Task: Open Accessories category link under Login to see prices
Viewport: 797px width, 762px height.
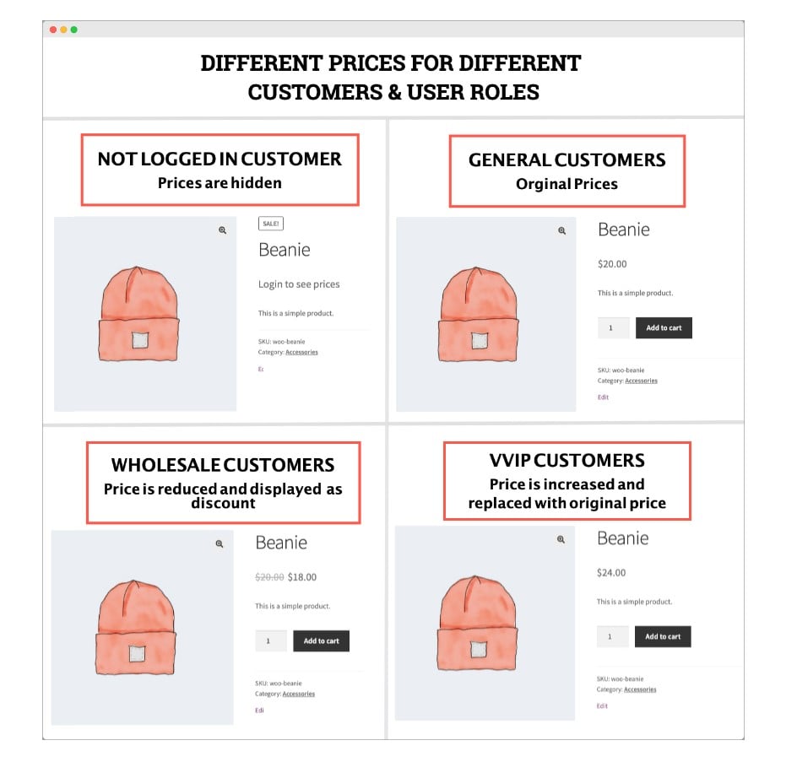Action: point(301,352)
